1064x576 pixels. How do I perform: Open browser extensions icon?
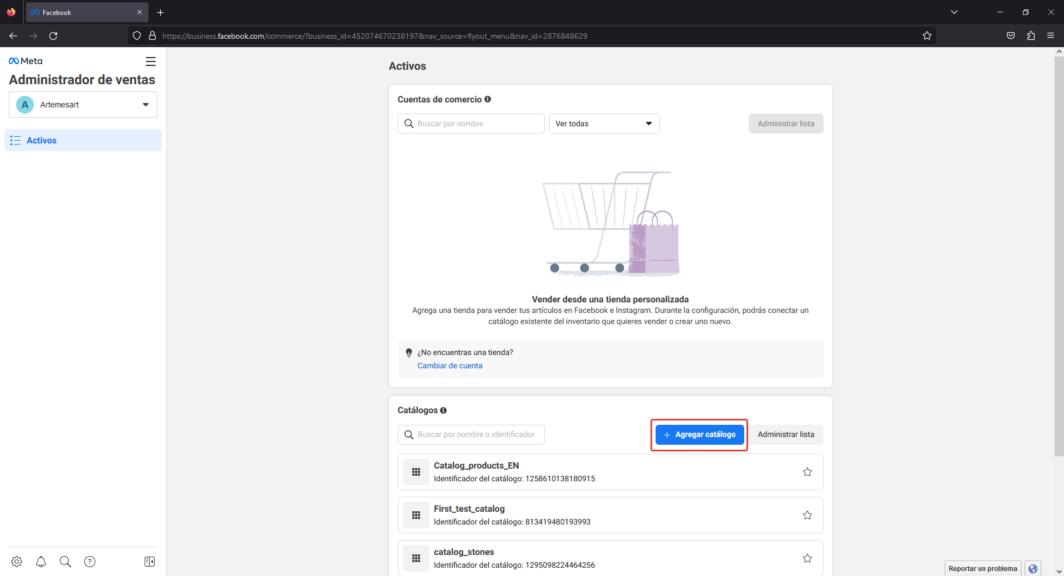[x=1031, y=36]
